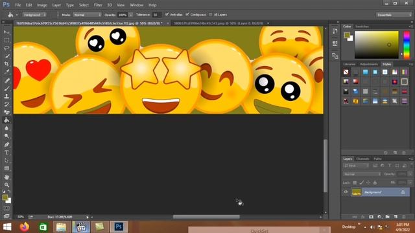Toggle the Contiguous checkbox
The height and width of the screenshot is (233, 415).
click(187, 14)
